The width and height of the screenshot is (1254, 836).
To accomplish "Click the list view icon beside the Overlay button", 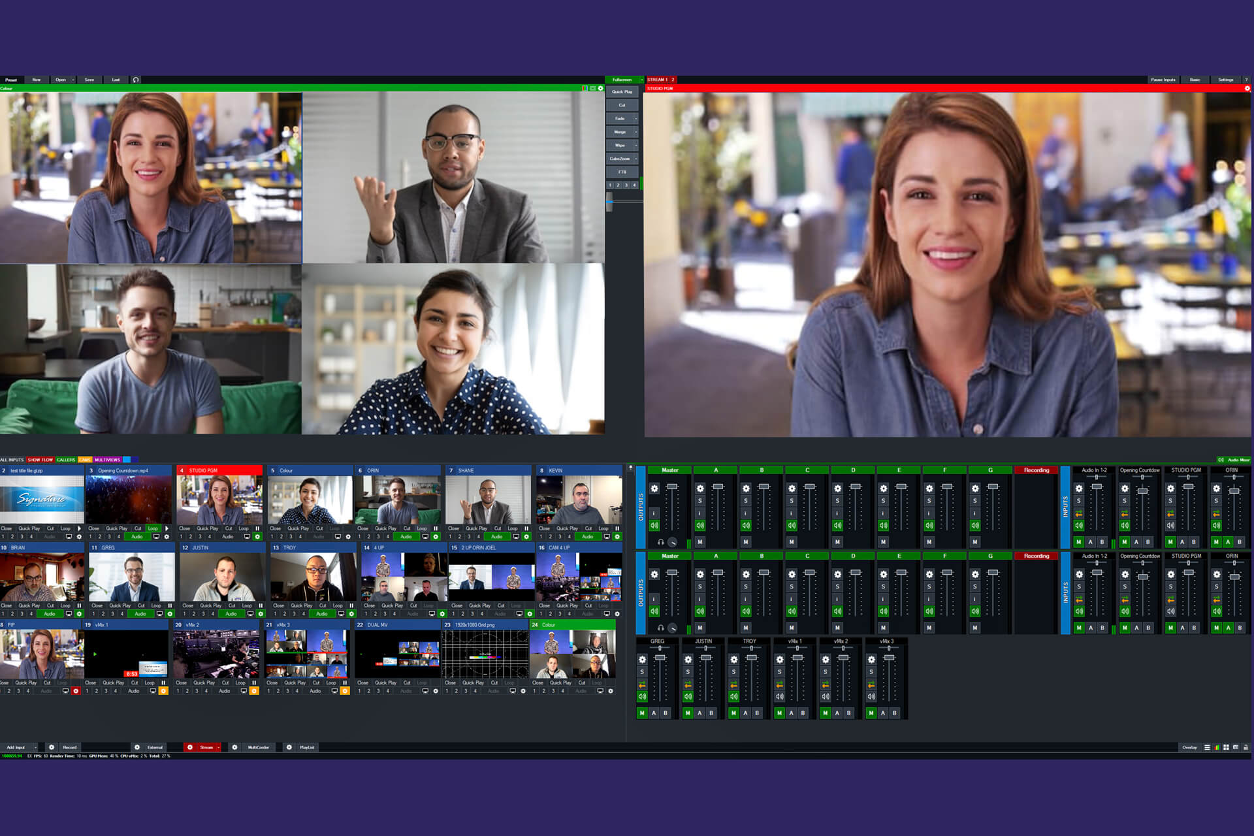I will pyautogui.click(x=1207, y=747).
